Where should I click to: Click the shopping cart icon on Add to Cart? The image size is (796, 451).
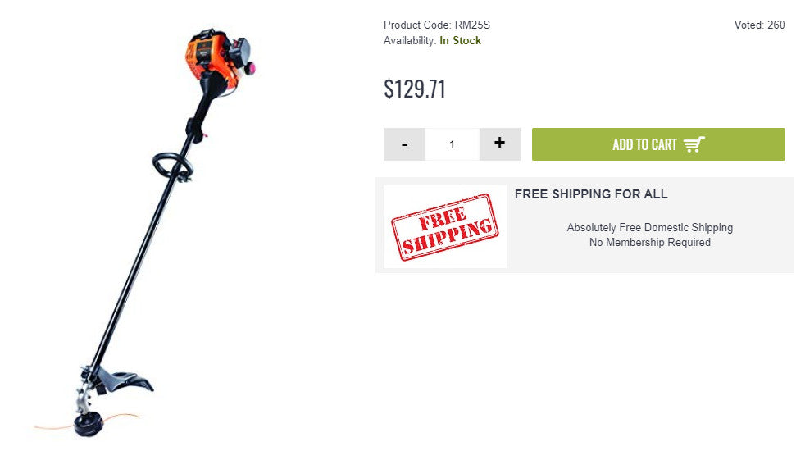pos(694,145)
